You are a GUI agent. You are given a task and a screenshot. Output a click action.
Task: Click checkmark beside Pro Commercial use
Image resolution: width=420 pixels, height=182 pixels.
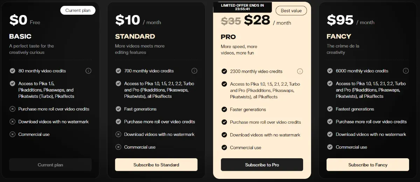(224, 147)
